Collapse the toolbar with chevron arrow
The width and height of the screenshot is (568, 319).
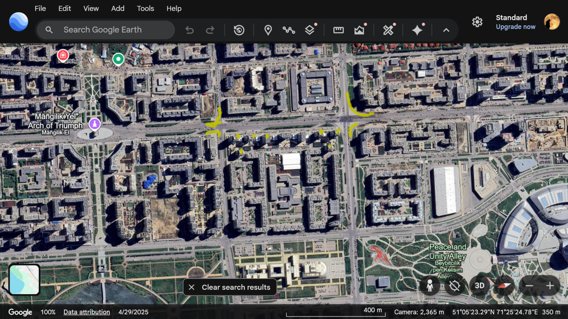point(446,30)
